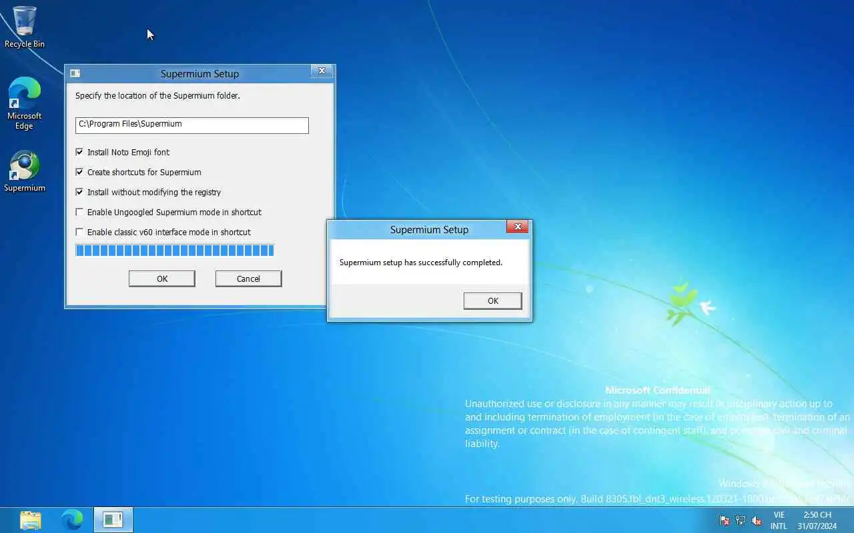Click 'Specify the location' instruction text
Viewport: 854px width, 533px height.
[157, 96]
